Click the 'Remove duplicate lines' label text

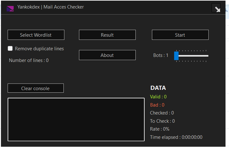click(x=39, y=49)
